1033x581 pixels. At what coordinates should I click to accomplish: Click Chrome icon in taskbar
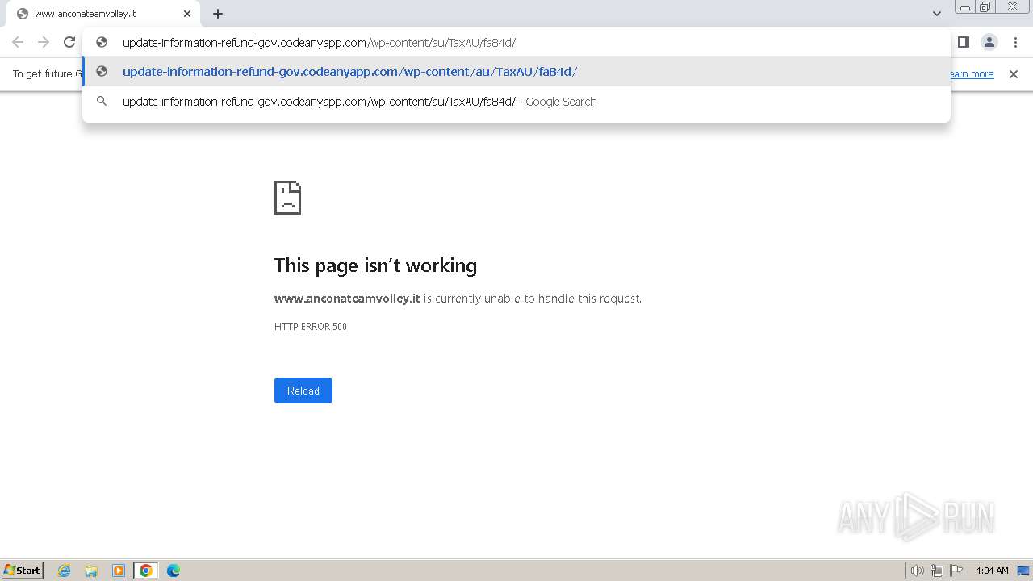[x=146, y=571]
